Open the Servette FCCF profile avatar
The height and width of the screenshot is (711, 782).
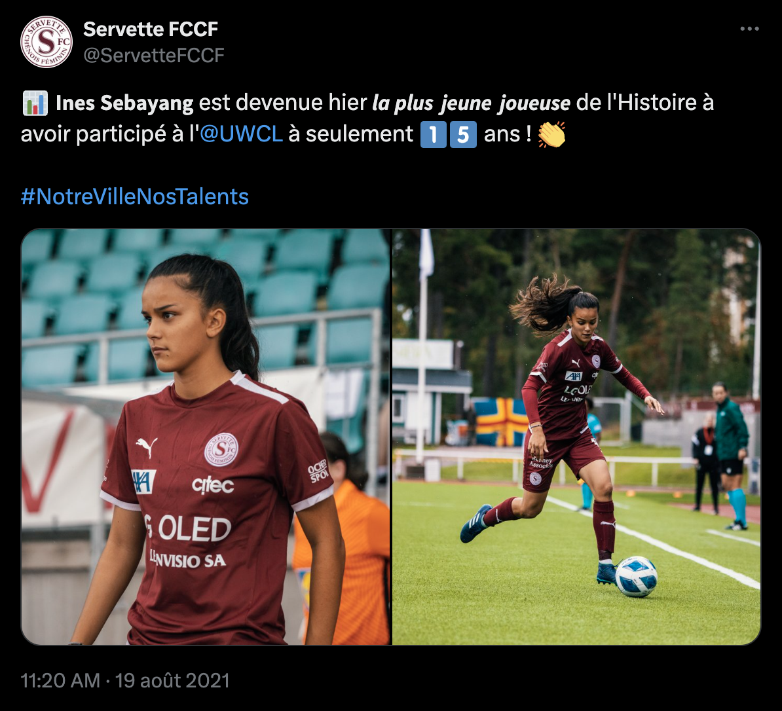coord(47,42)
